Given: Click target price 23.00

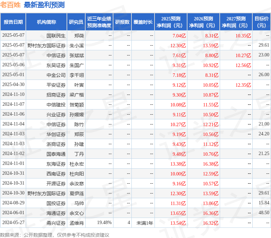Looking at the screenshot, I should click(264, 55).
